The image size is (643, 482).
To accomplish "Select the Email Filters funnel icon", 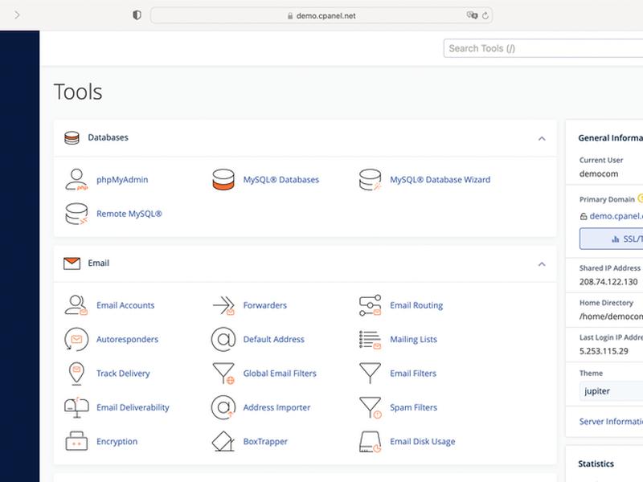I will [x=370, y=373].
